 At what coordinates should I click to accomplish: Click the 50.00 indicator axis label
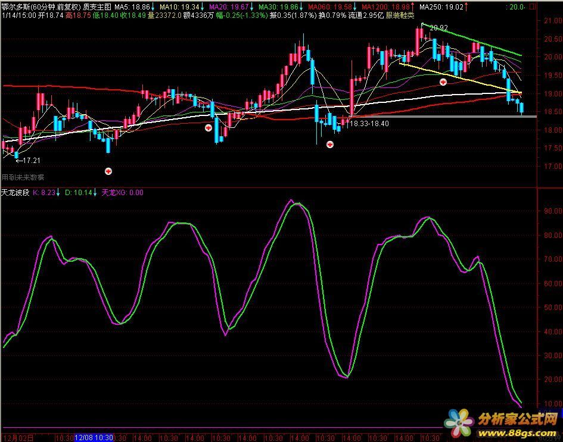pyautogui.click(x=553, y=308)
